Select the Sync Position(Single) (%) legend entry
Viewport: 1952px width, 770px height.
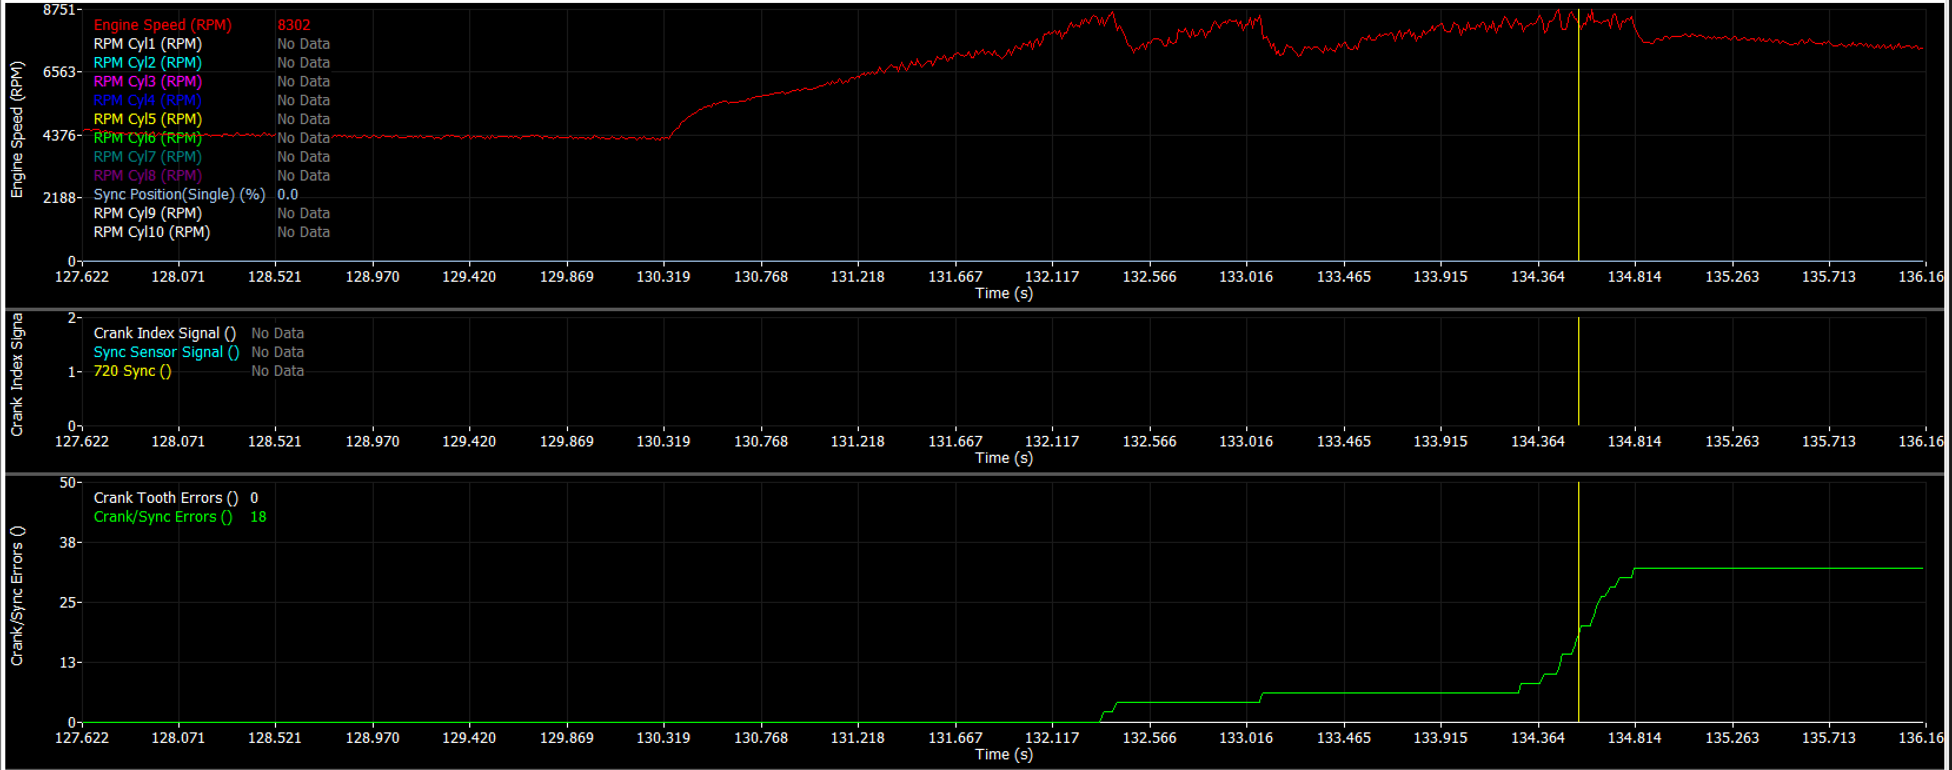pyautogui.click(x=179, y=195)
